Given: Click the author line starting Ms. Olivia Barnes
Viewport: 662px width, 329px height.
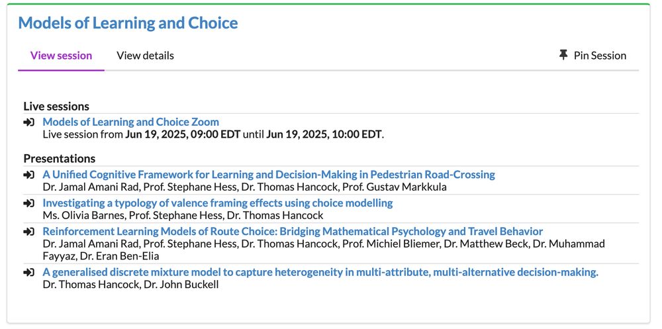Looking at the screenshot, I should (x=183, y=215).
